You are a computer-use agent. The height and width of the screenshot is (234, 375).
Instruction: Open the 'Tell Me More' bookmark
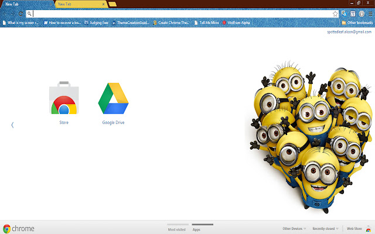coord(207,23)
